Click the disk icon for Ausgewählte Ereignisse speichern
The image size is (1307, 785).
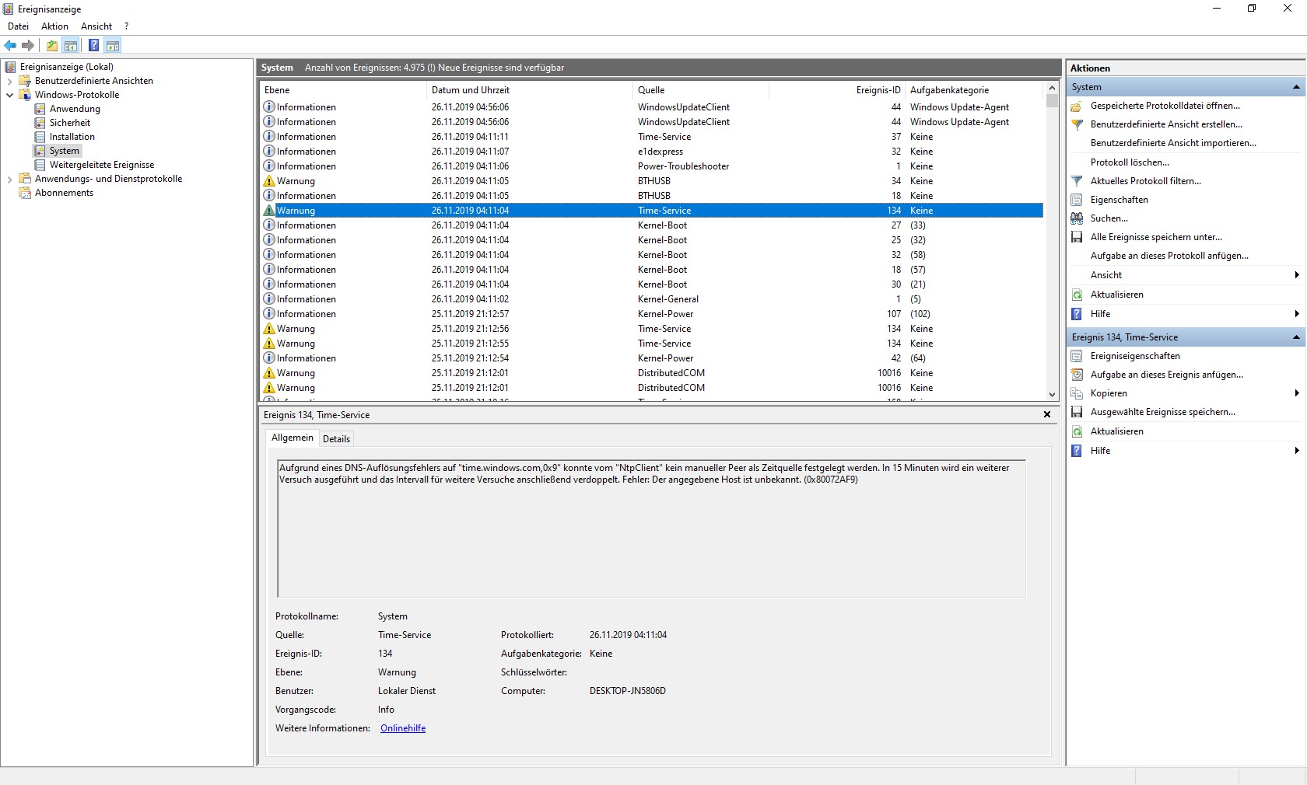[1077, 412]
